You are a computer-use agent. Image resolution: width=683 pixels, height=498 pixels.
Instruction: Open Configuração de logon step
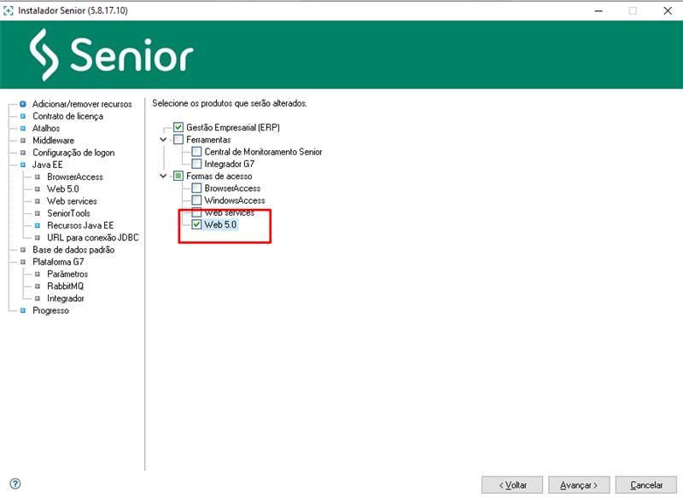(x=73, y=153)
